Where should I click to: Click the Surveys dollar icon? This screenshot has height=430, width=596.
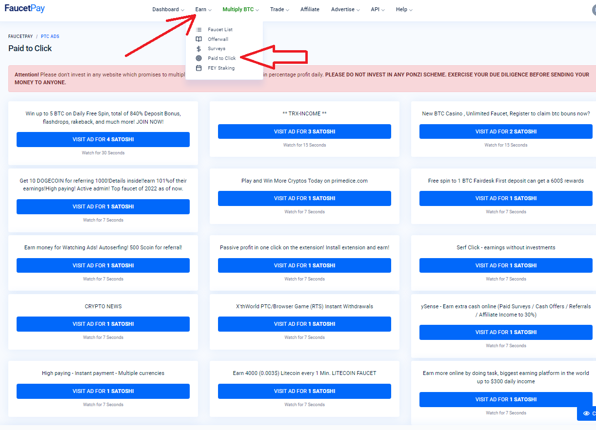point(199,49)
